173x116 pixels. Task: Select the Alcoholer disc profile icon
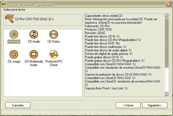point(14,34)
